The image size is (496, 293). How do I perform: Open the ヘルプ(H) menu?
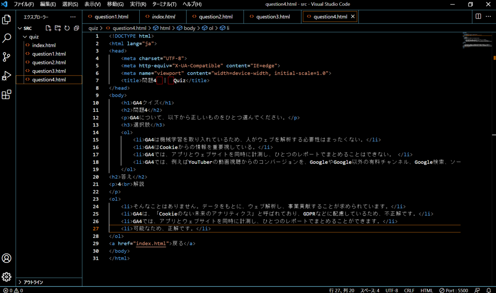point(192,4)
